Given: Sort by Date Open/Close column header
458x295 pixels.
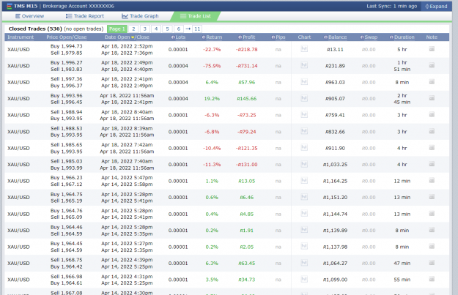Looking at the screenshot, I should [127, 37].
